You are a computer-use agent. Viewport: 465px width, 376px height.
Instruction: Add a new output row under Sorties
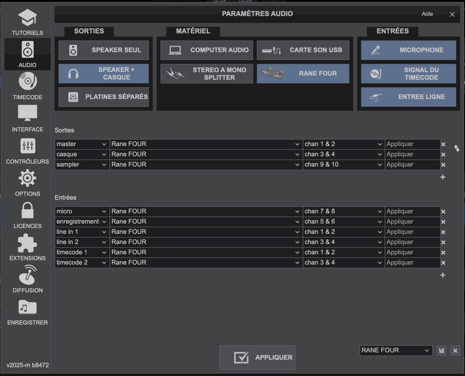443,177
